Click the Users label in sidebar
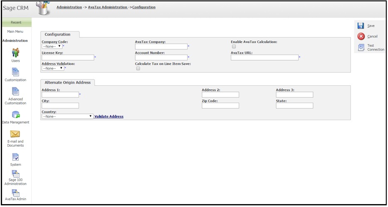Viewport: 388px width, 207px height. [15, 61]
